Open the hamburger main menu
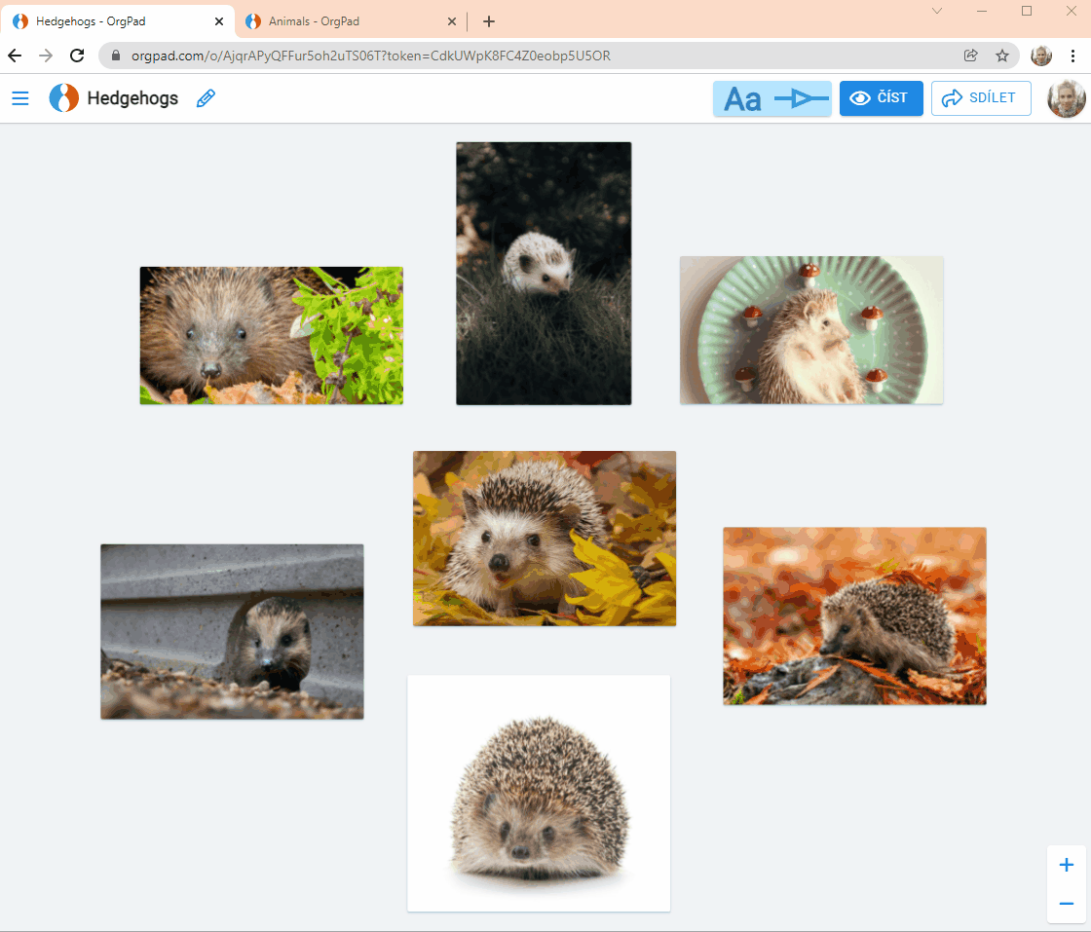This screenshot has height=932, width=1091. [x=20, y=98]
